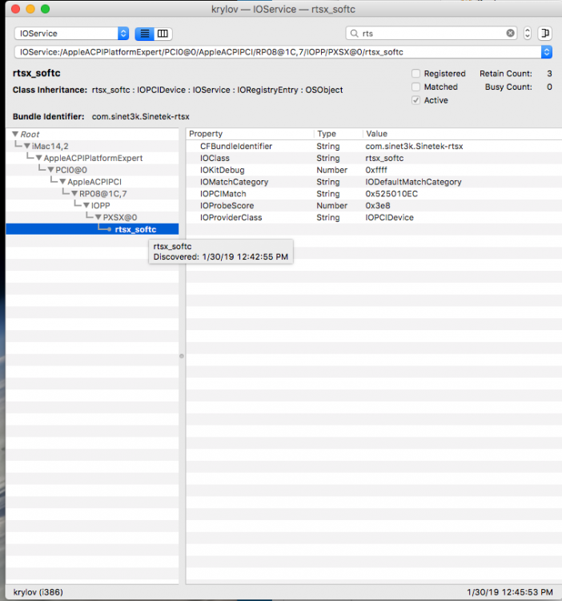Image resolution: width=562 pixels, height=601 pixels.
Task: Select the IOClass property row
Action: click(374, 158)
